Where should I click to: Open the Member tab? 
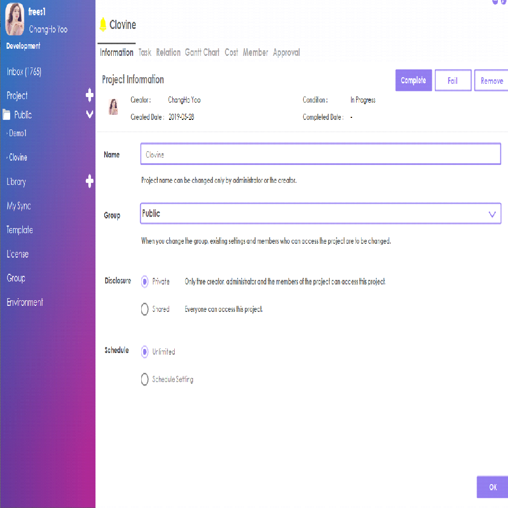pyautogui.click(x=255, y=52)
